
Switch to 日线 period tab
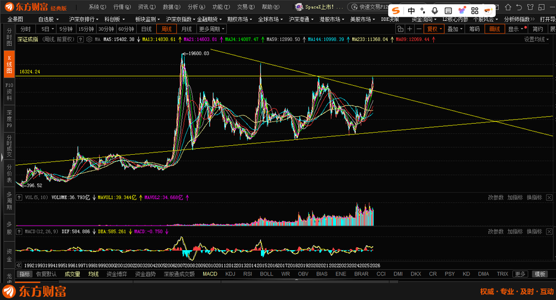pos(147,29)
